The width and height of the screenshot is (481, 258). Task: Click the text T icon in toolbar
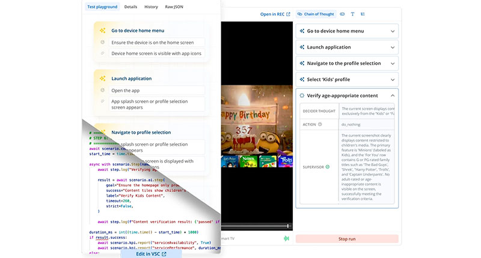pos(352,14)
